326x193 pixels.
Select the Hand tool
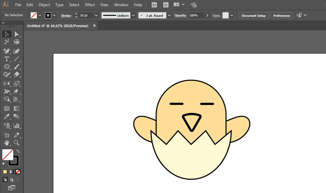click(7, 143)
